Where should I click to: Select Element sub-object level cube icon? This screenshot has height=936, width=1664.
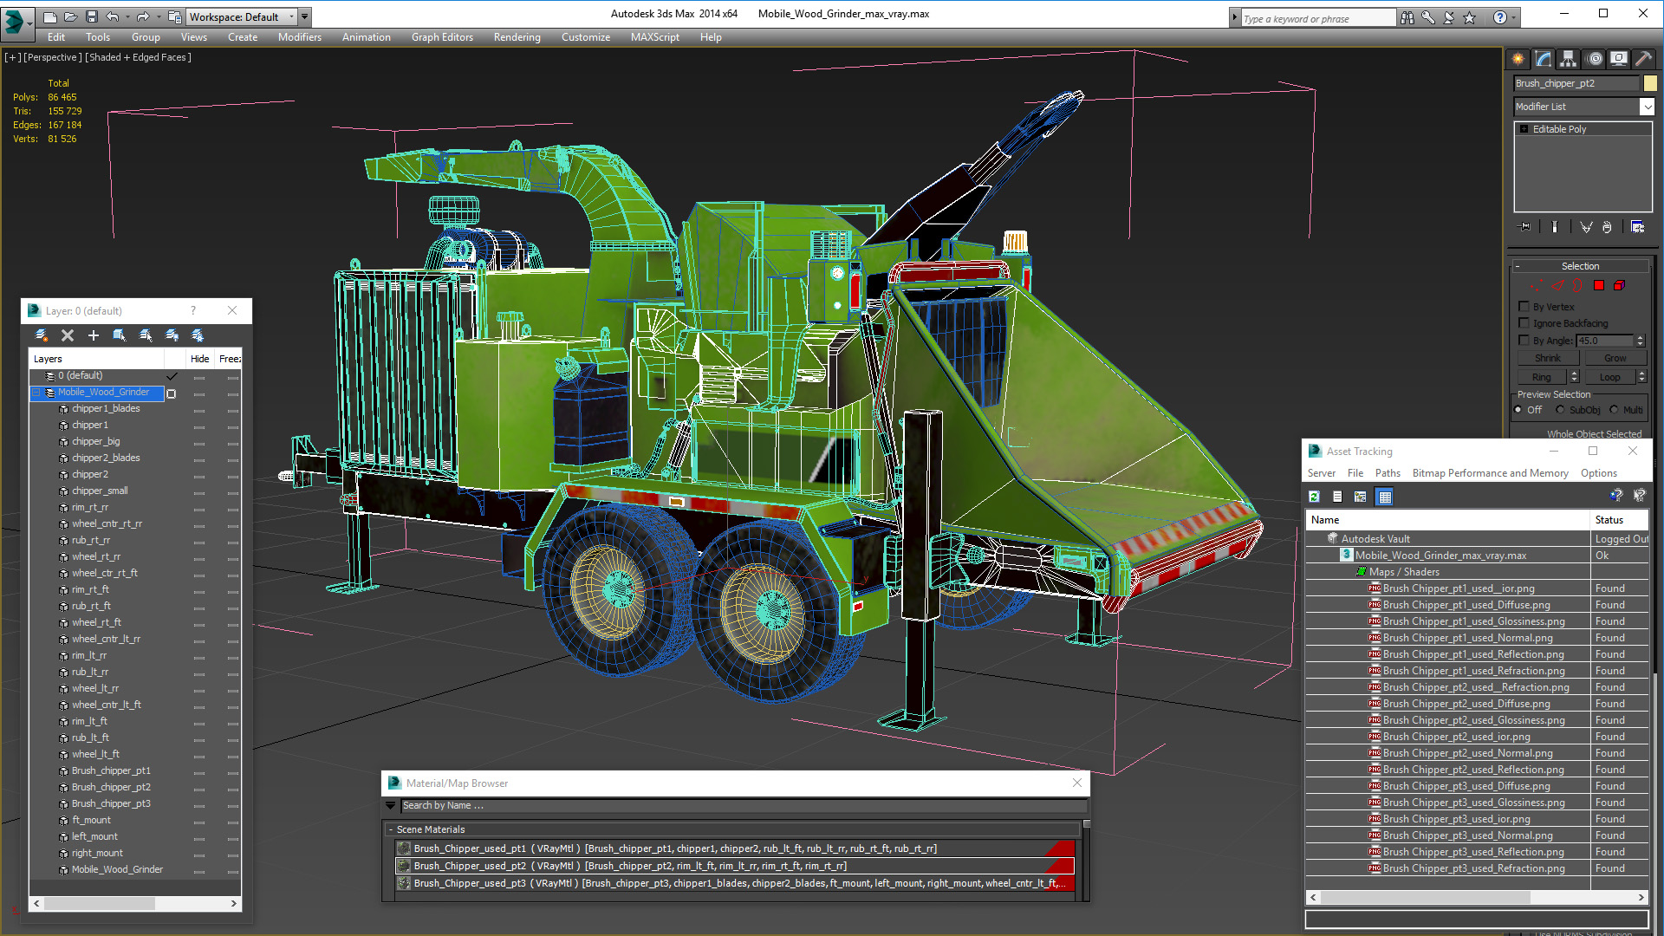[x=1619, y=285]
